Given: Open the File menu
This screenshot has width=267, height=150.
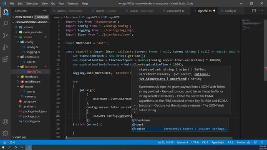Looking at the screenshot, I should tap(12, 3).
